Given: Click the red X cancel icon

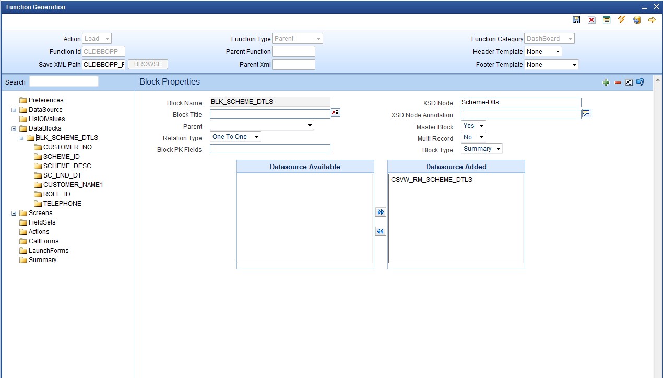Looking at the screenshot, I should point(591,20).
